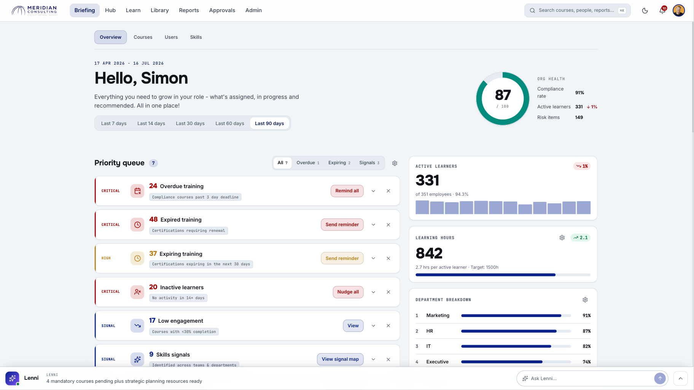Click Remind all button
The height and width of the screenshot is (390, 694).
tap(347, 191)
